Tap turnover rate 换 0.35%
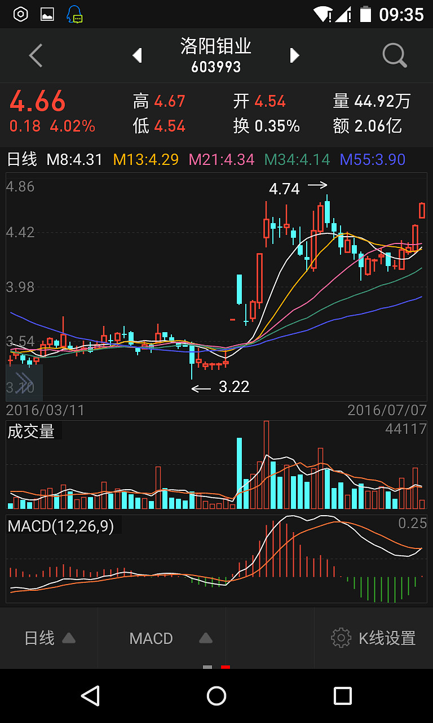 266,126
